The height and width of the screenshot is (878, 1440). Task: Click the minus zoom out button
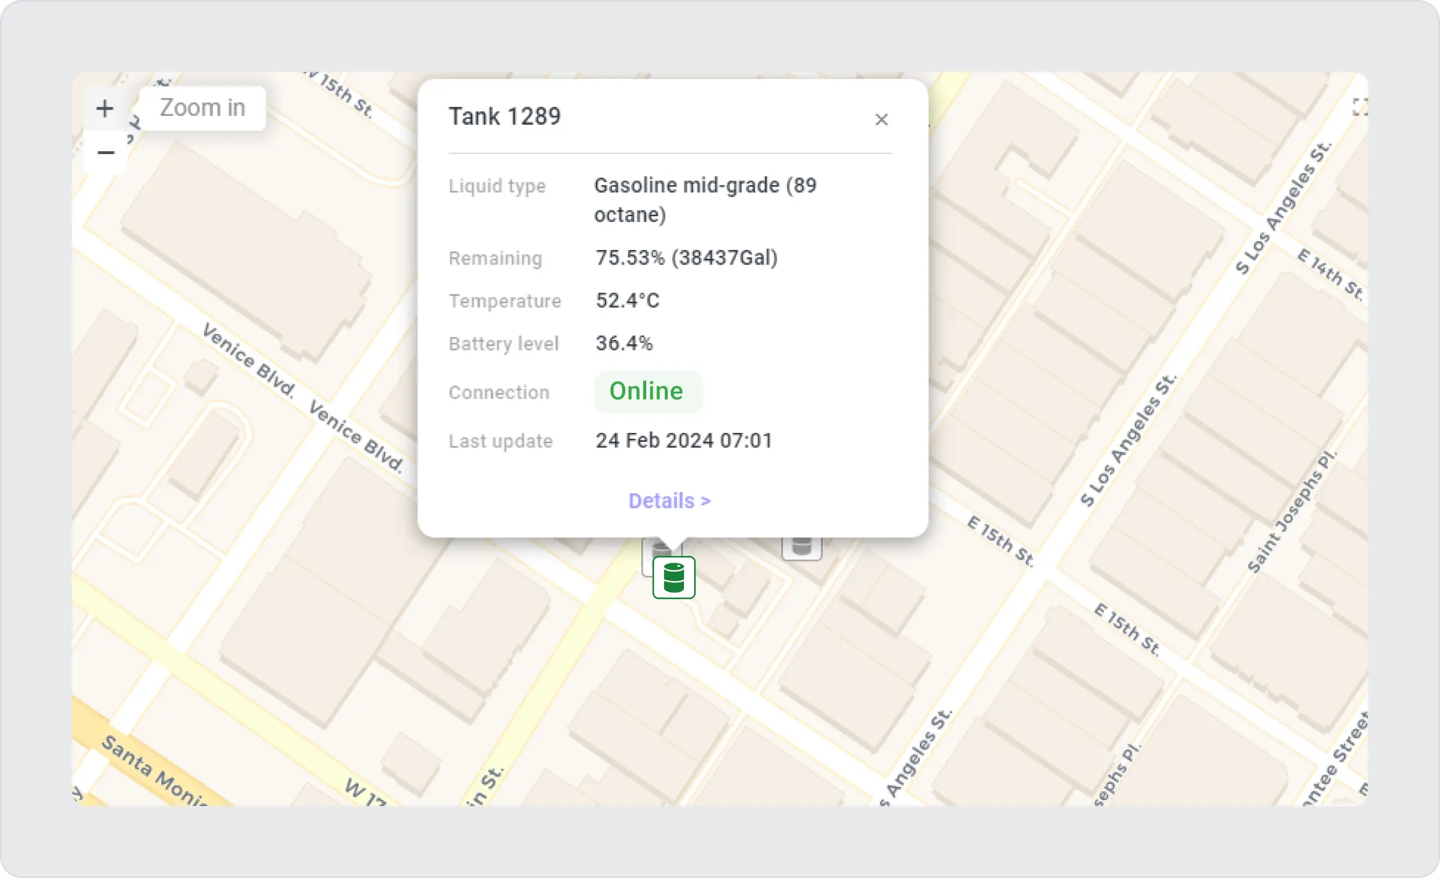[106, 153]
